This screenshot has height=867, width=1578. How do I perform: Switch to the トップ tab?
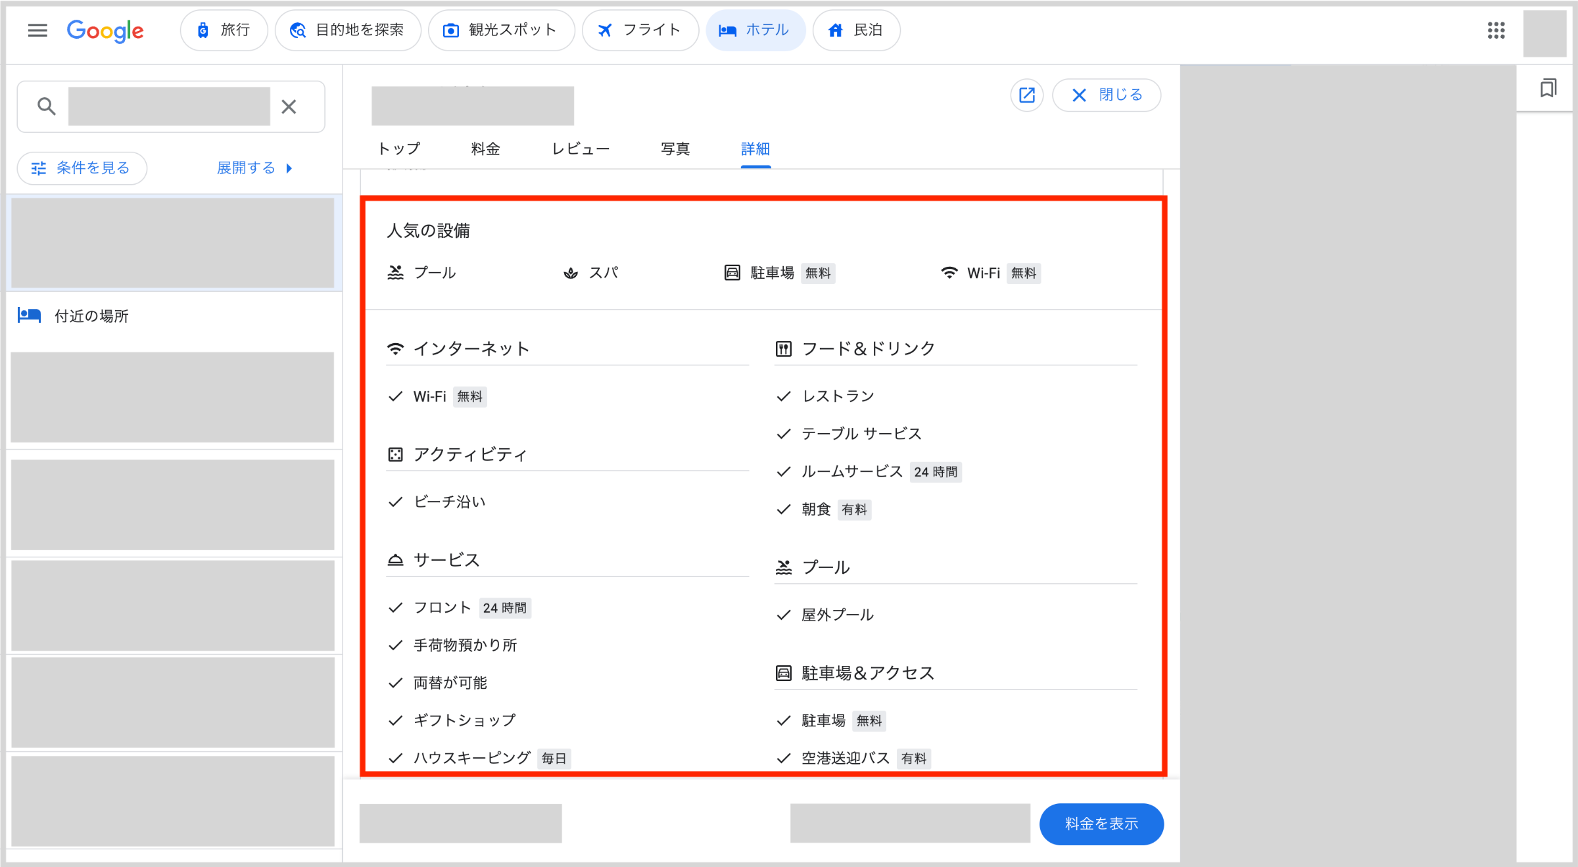click(x=399, y=149)
